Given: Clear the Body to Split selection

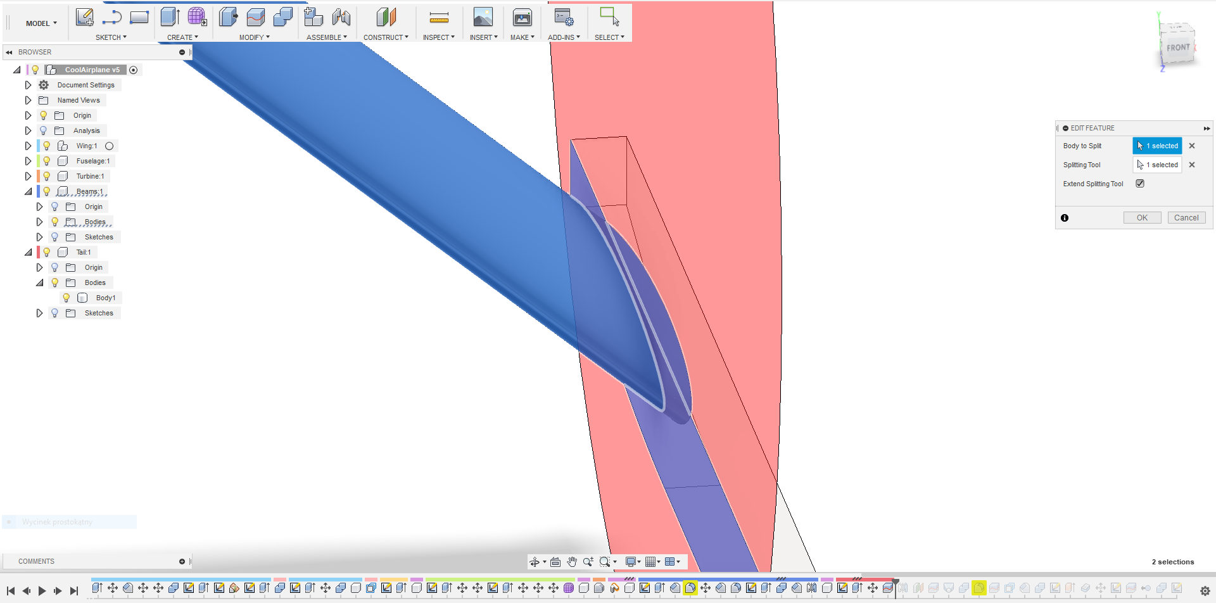Looking at the screenshot, I should 1192,146.
